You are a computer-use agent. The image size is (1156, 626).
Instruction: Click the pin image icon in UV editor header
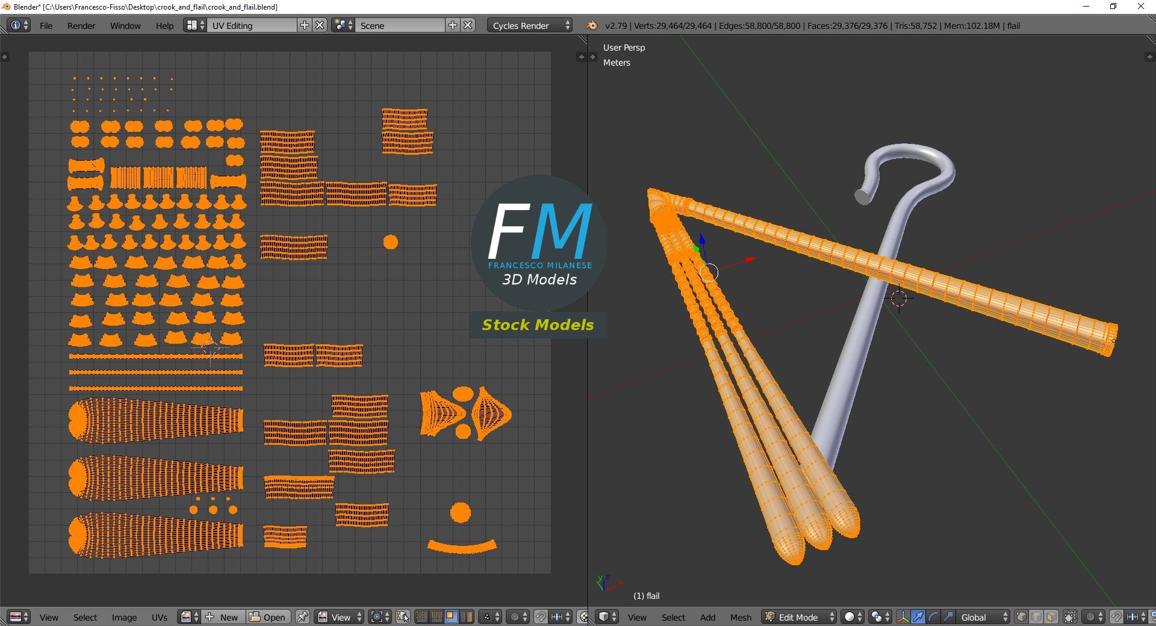[x=302, y=617]
